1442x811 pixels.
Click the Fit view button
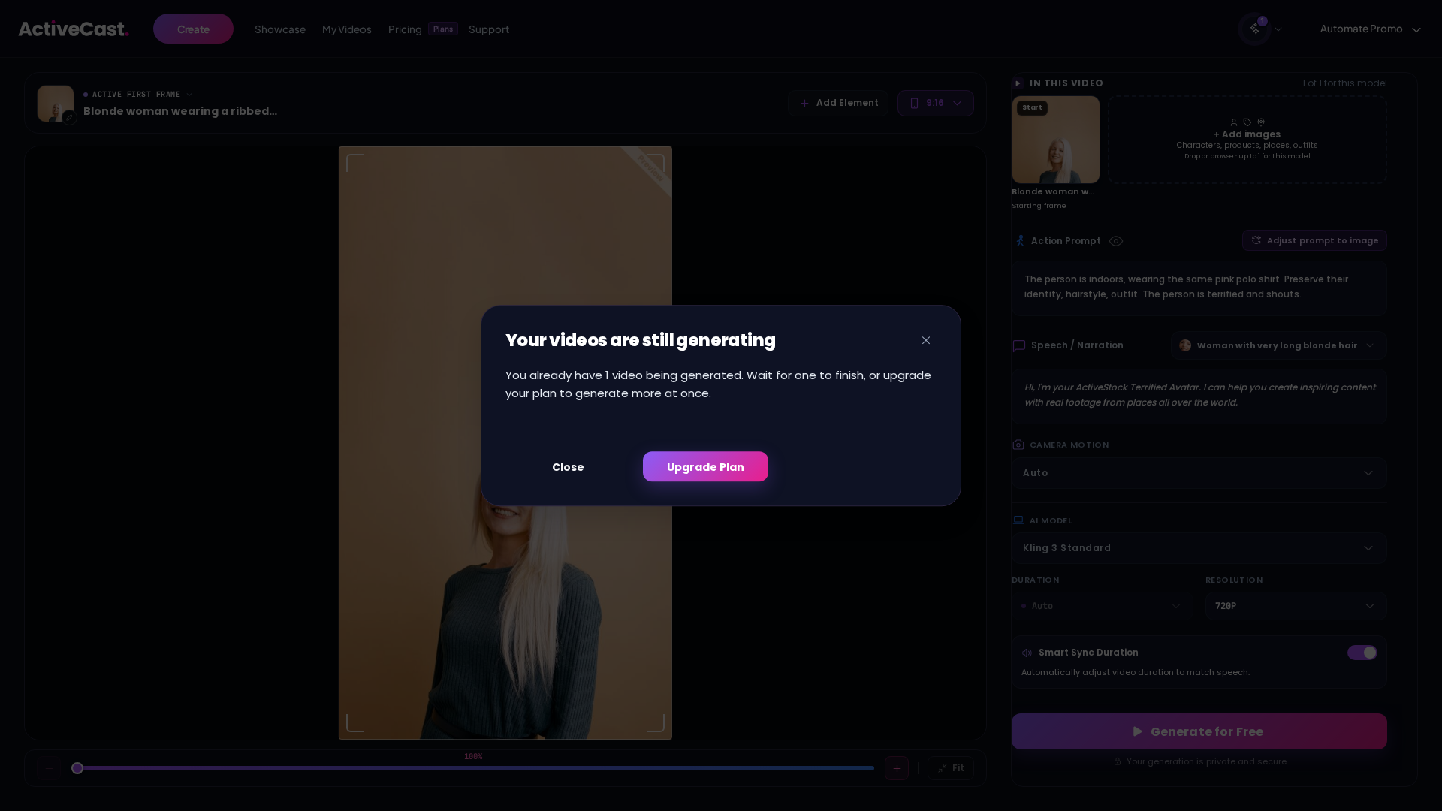(x=951, y=768)
